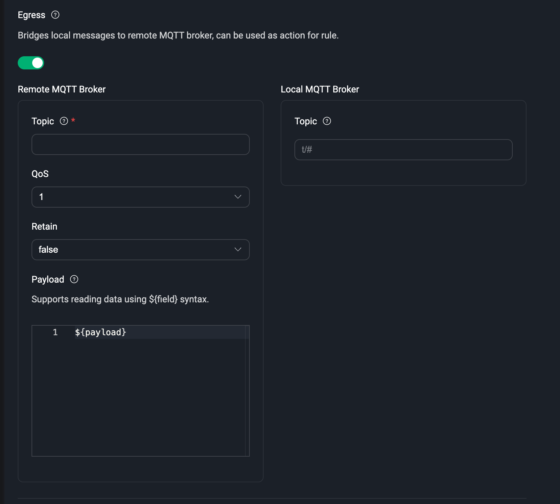560x504 pixels.
Task: Click the Remote MQTT Broker heading
Action: click(61, 89)
